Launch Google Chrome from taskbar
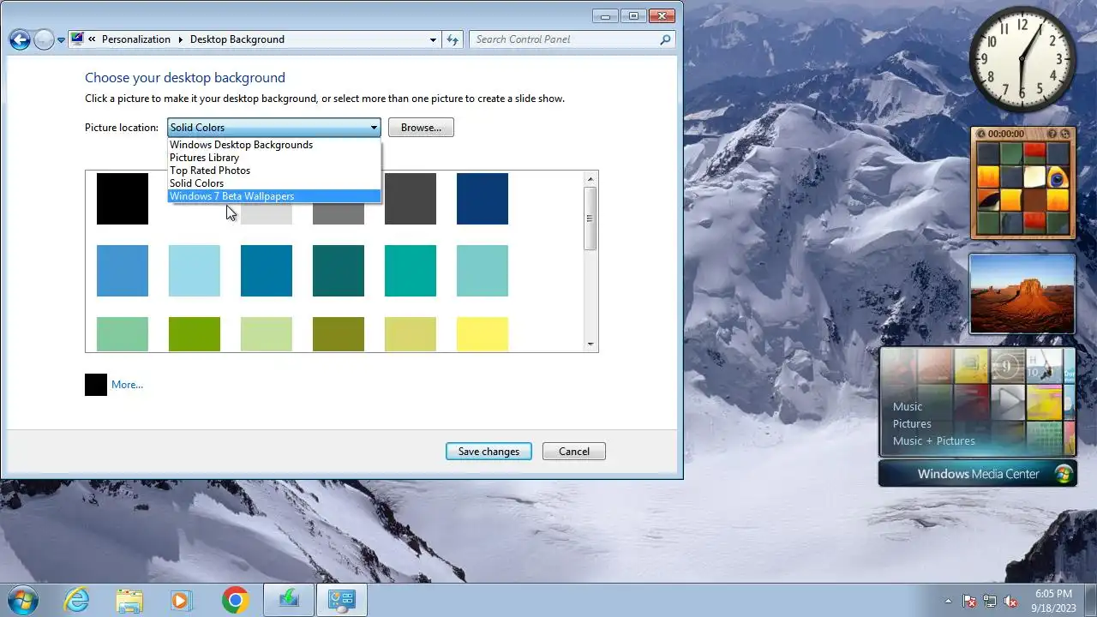The image size is (1097, 617). (x=235, y=600)
